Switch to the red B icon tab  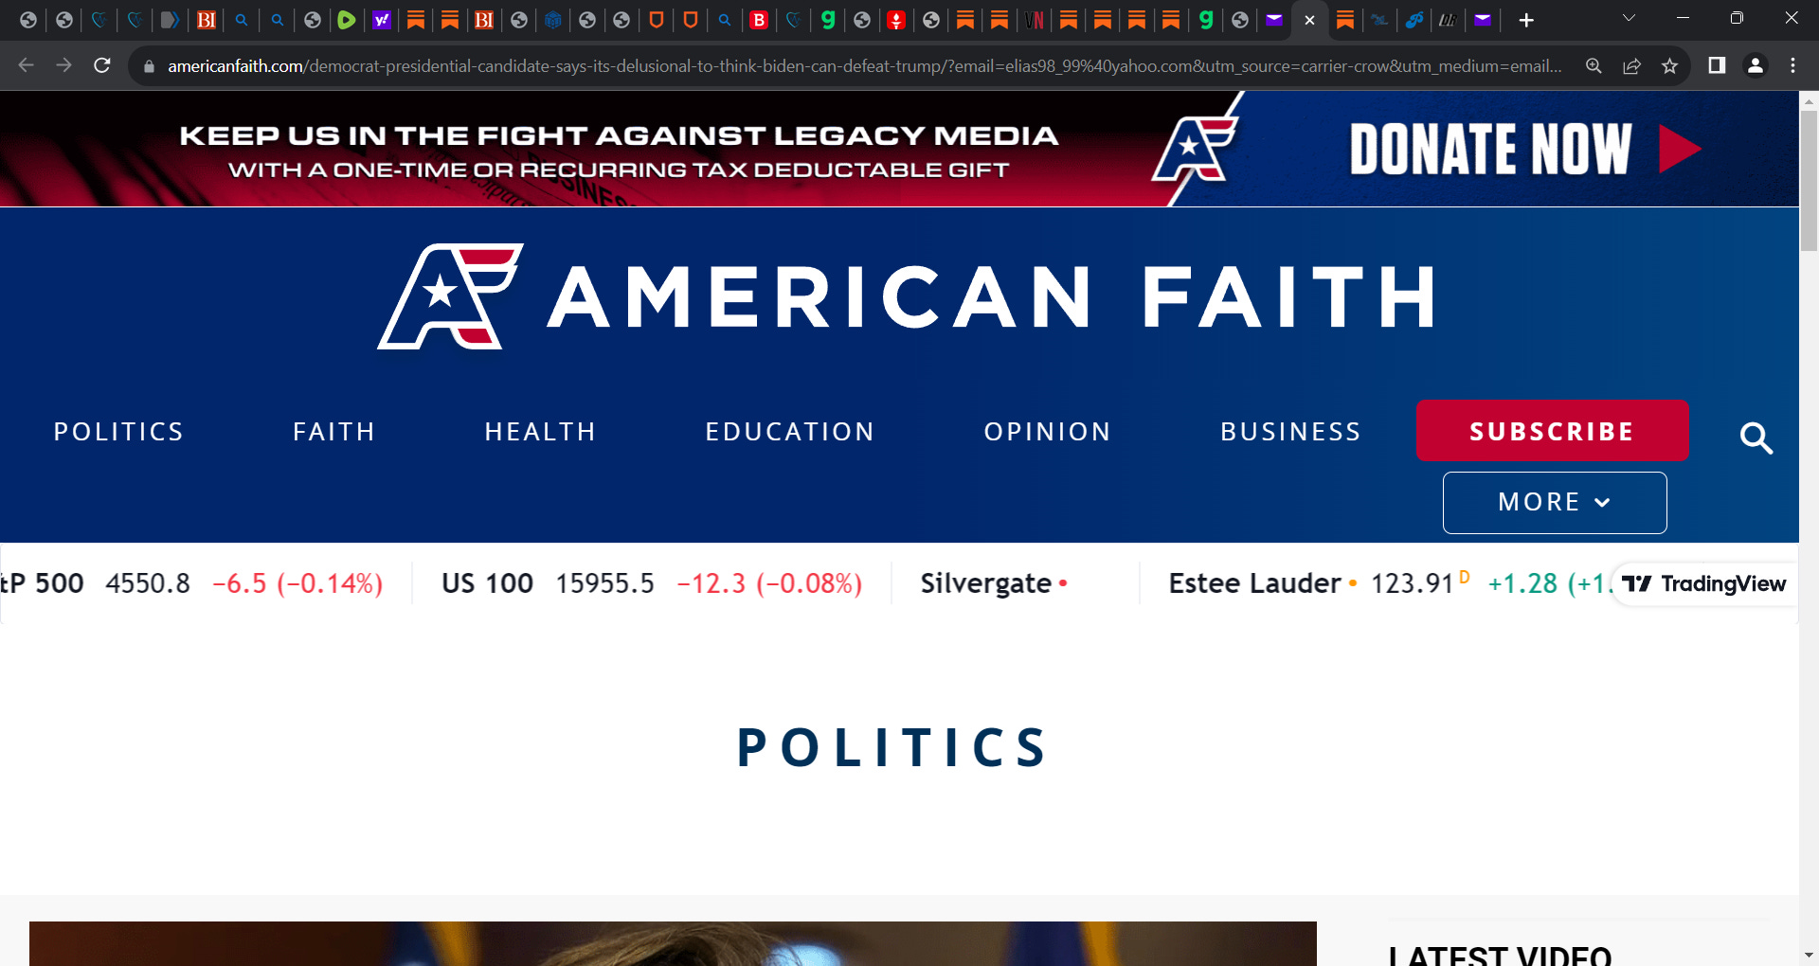(759, 20)
